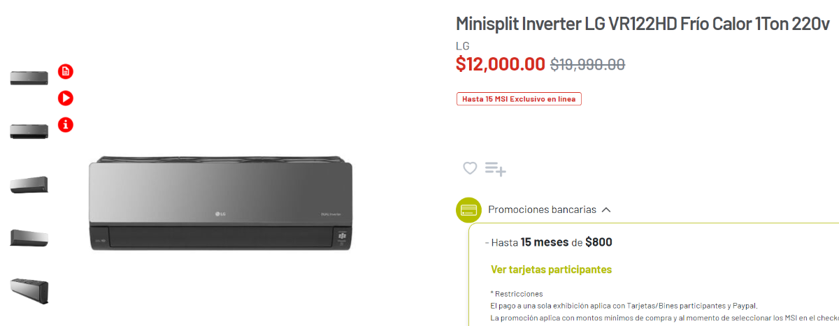Add product to favorites with heart icon
The height and width of the screenshot is (326, 839).
[x=470, y=168]
